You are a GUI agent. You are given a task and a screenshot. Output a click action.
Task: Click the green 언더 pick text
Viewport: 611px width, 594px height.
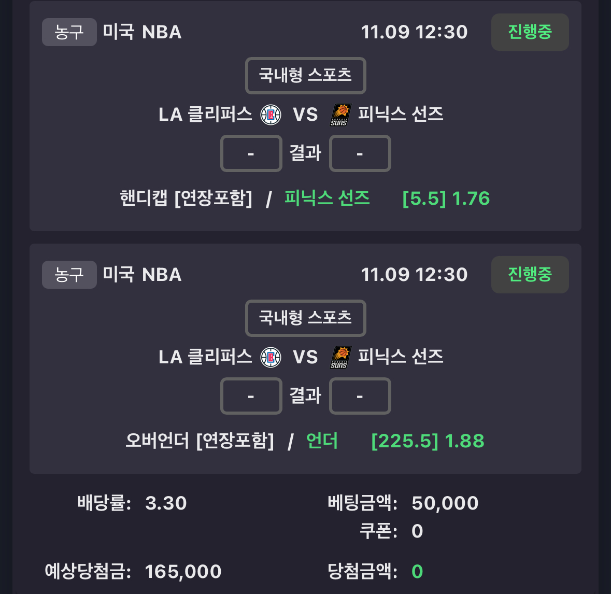tap(322, 441)
